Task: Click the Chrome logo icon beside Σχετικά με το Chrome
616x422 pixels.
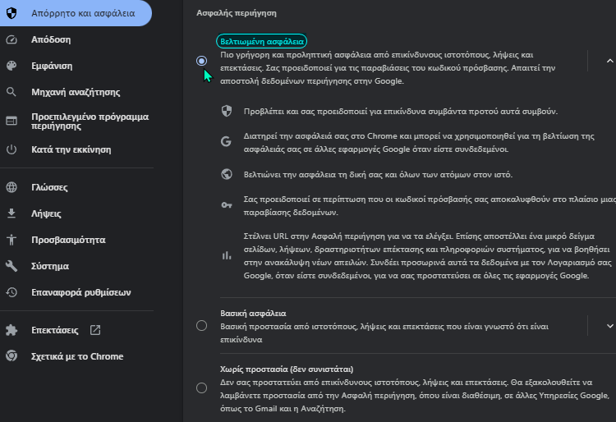Action: click(x=11, y=356)
